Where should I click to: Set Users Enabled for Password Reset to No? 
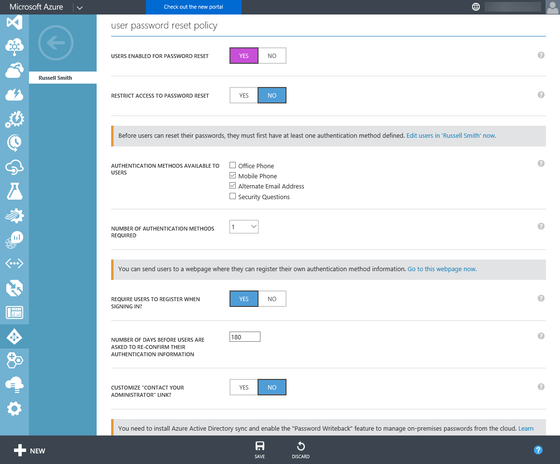point(272,56)
